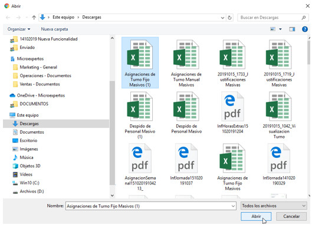Click the Cancelar button
312x225 pixels.
(x=291, y=216)
